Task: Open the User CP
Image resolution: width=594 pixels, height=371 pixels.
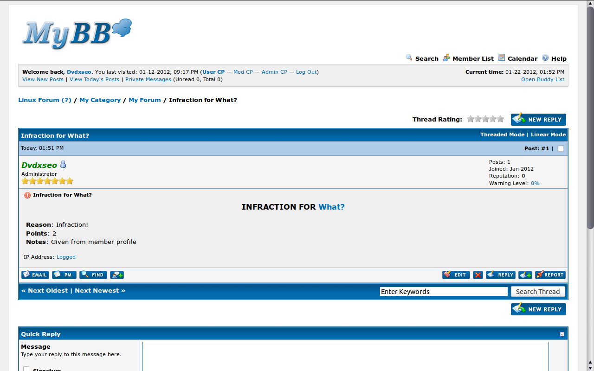Action: coord(213,72)
